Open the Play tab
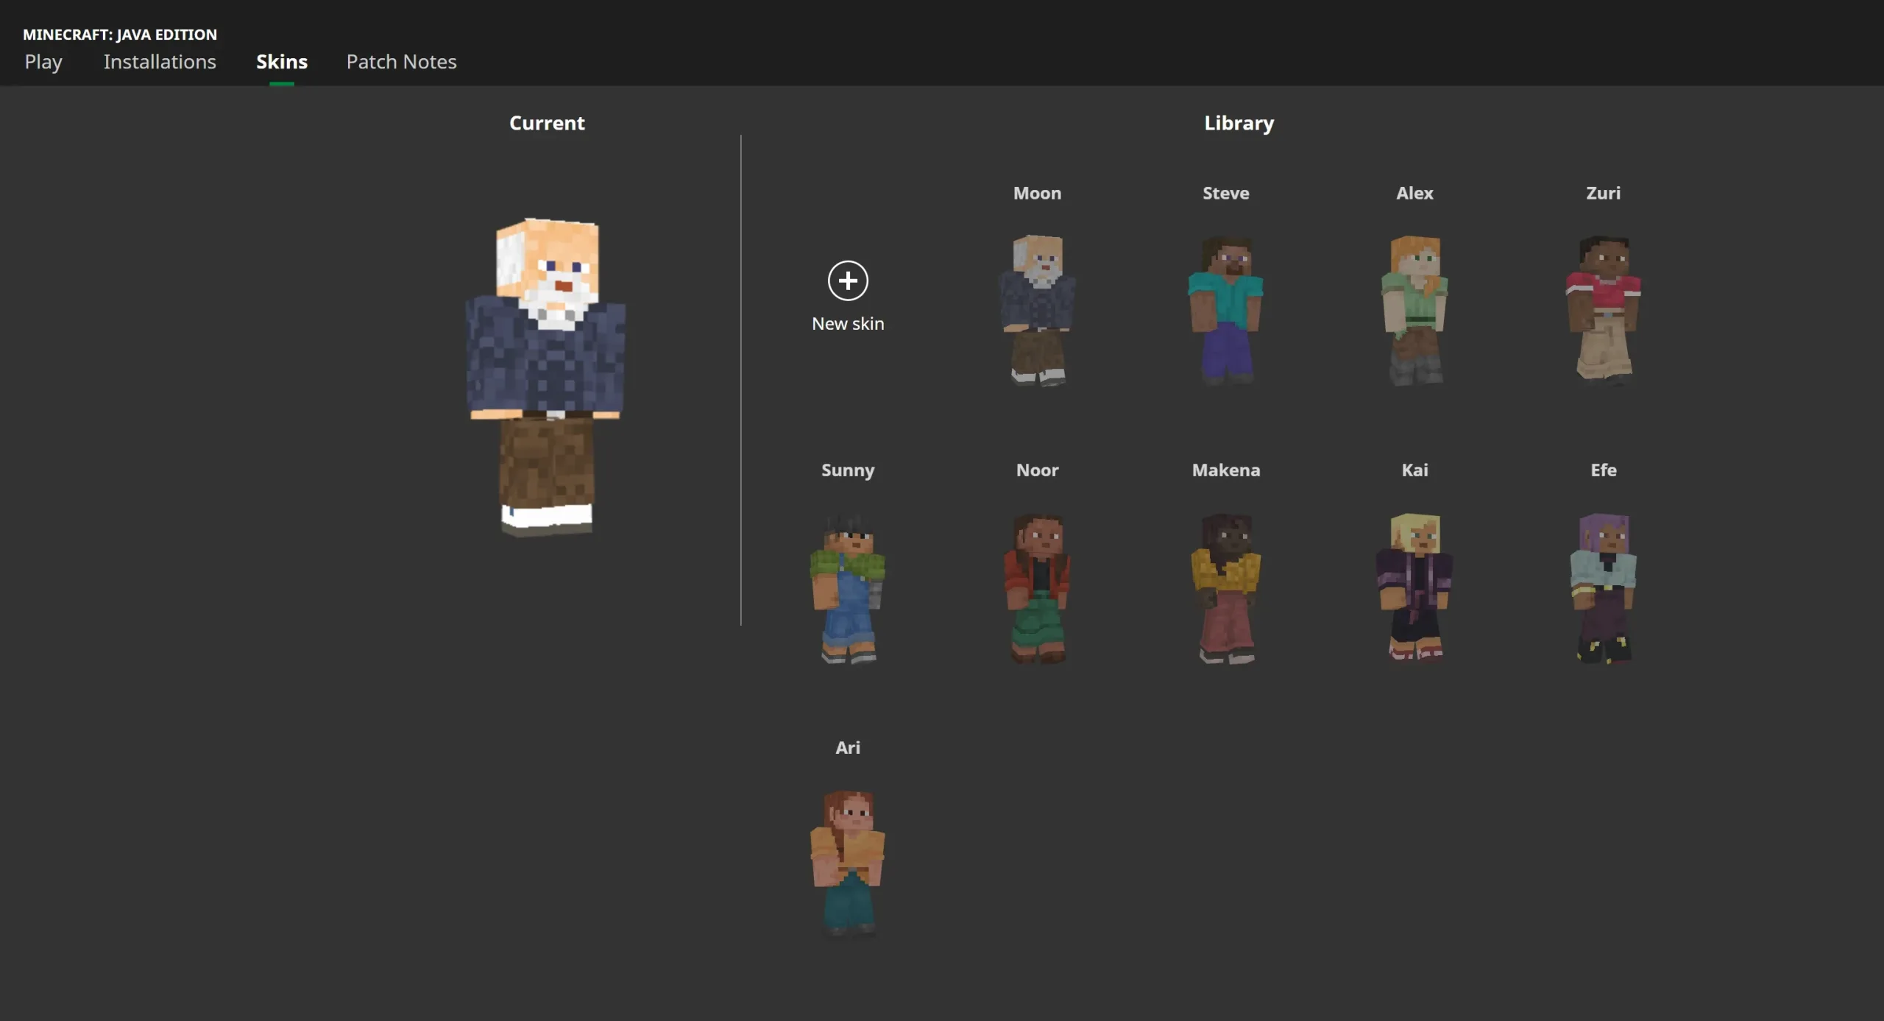This screenshot has height=1021, width=1884. click(43, 62)
